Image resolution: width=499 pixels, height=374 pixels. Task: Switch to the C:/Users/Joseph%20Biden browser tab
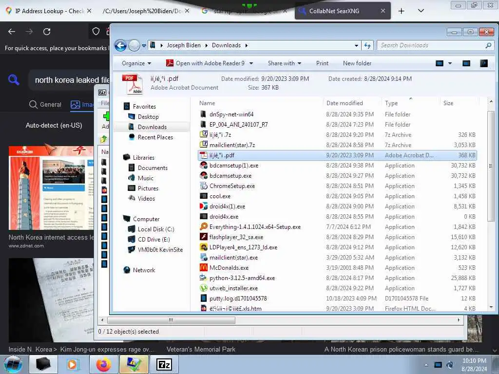tap(145, 11)
